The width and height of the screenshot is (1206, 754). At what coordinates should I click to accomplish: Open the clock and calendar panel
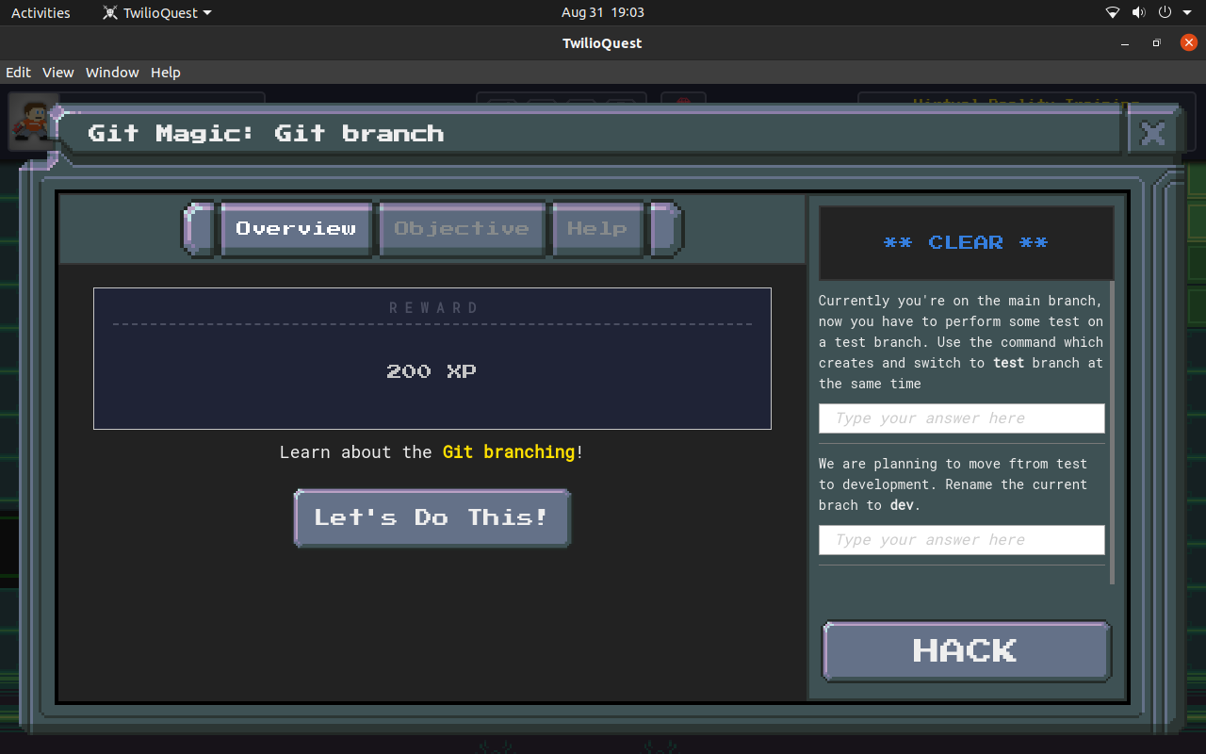(x=603, y=12)
